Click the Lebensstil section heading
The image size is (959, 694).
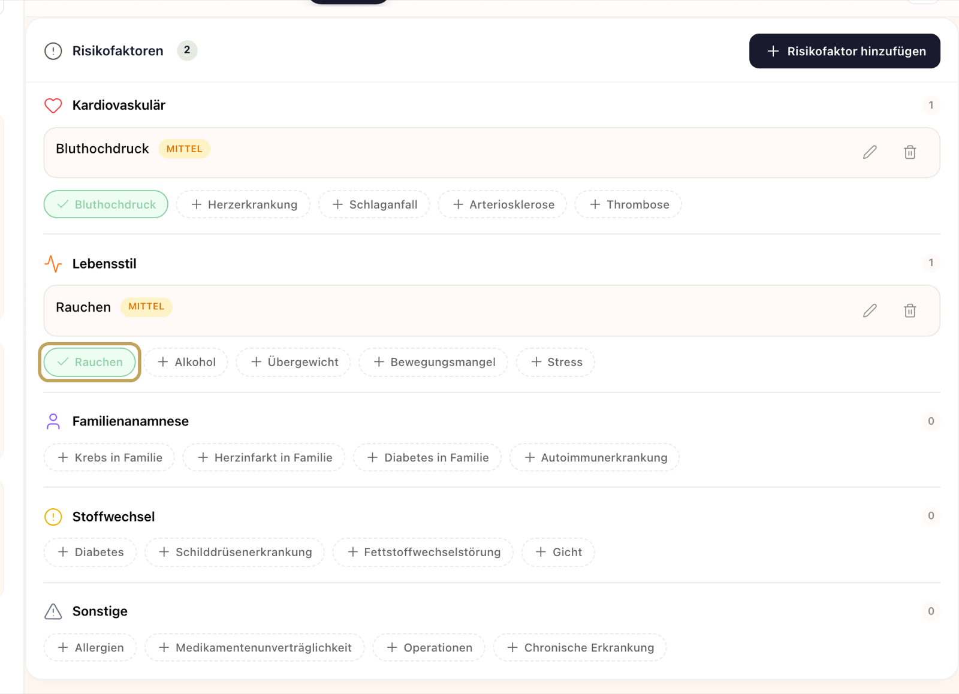104,264
